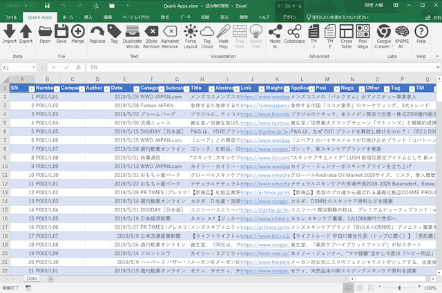Open the prtimes.jp link in row 13

click(265, 192)
